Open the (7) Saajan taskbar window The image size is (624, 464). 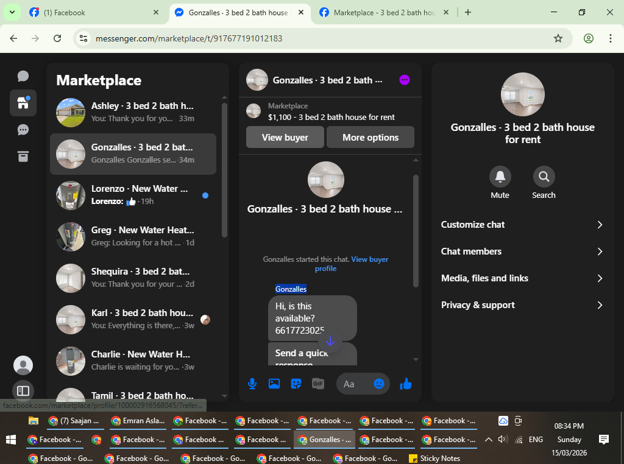point(75,421)
